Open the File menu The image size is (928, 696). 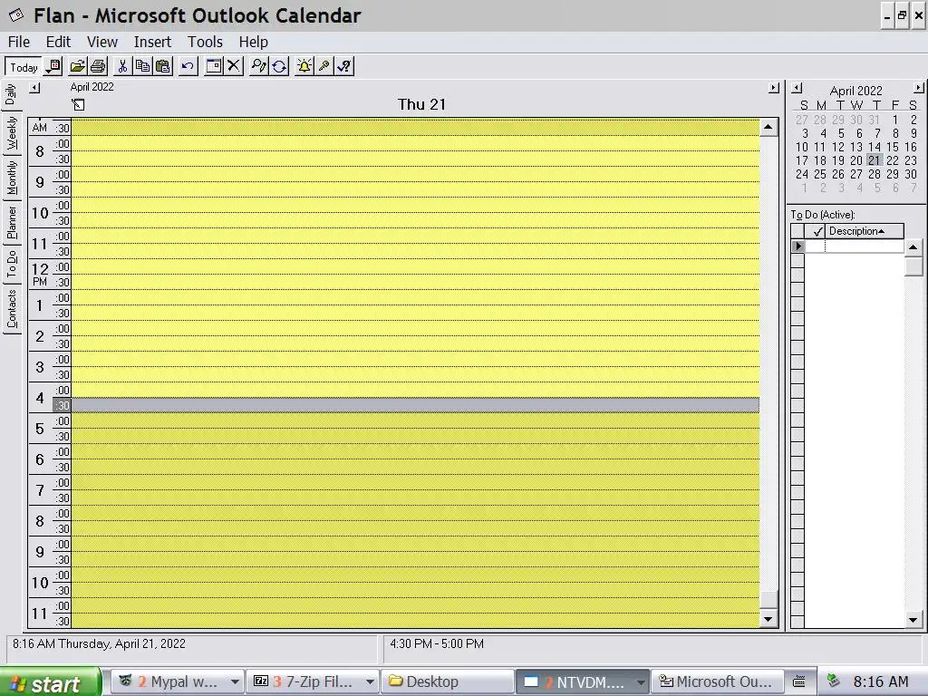(x=19, y=42)
